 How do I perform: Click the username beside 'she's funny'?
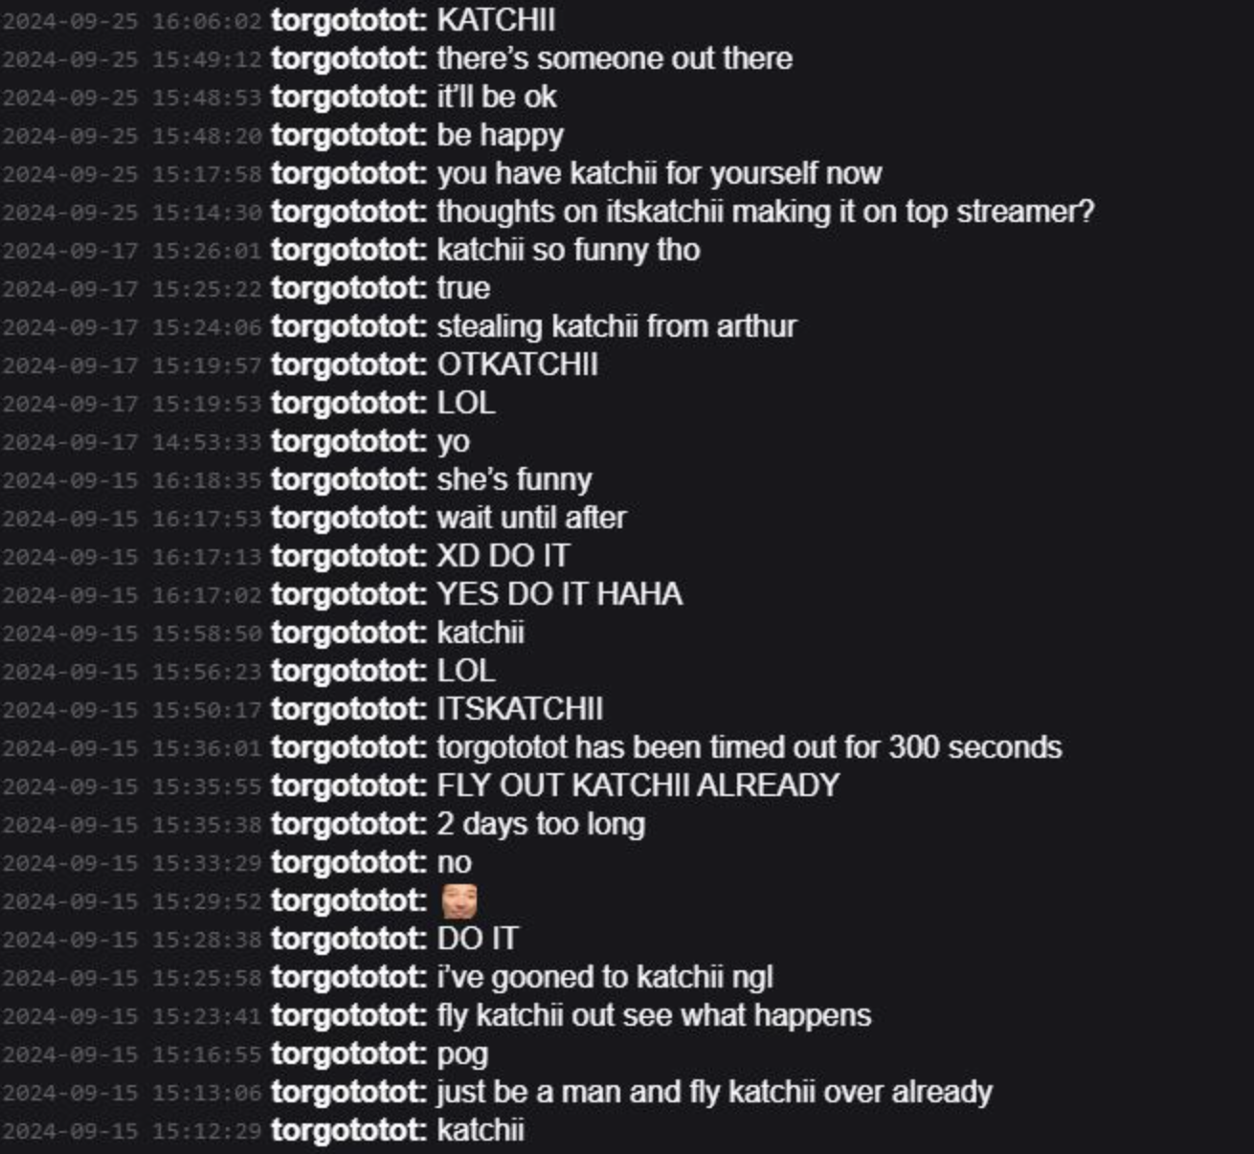(349, 479)
